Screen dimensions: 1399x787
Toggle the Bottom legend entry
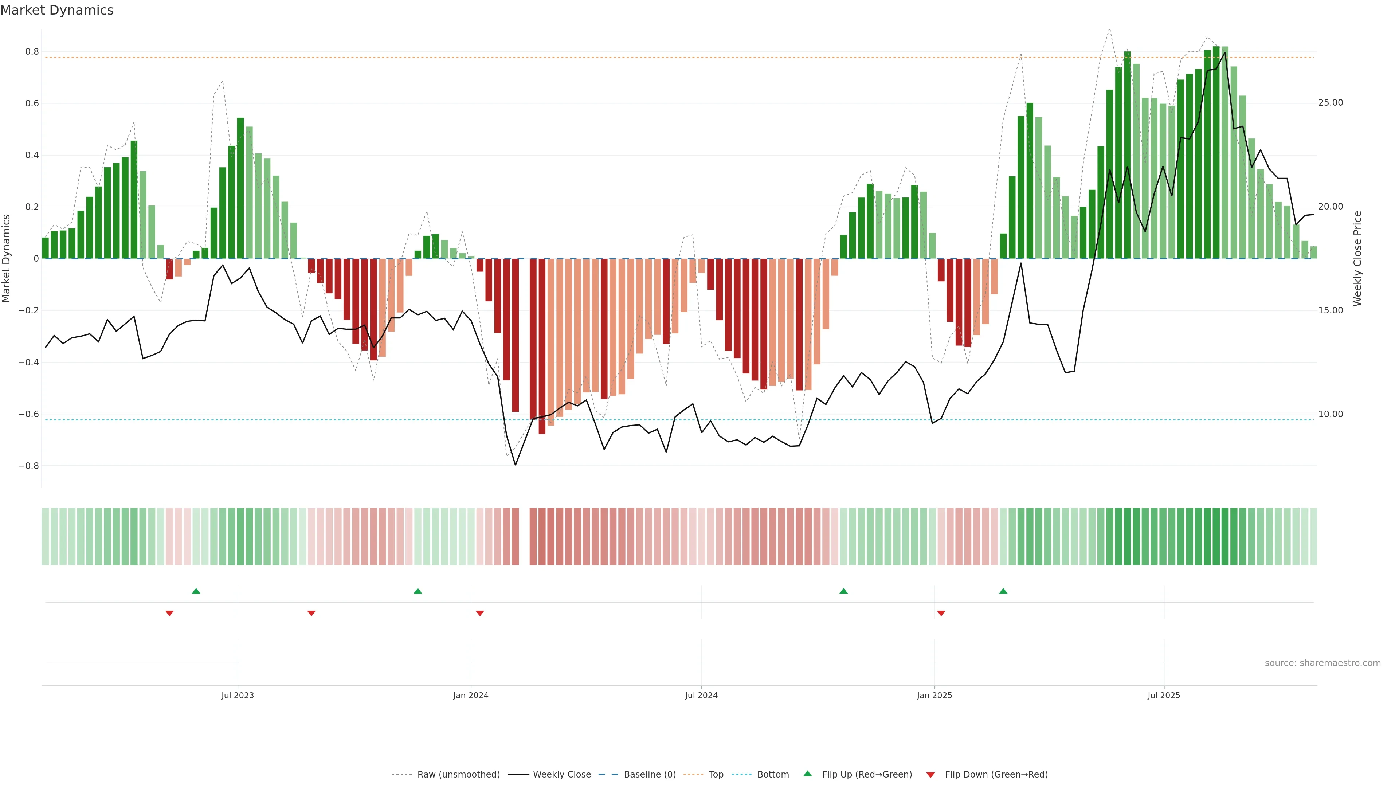click(x=773, y=775)
